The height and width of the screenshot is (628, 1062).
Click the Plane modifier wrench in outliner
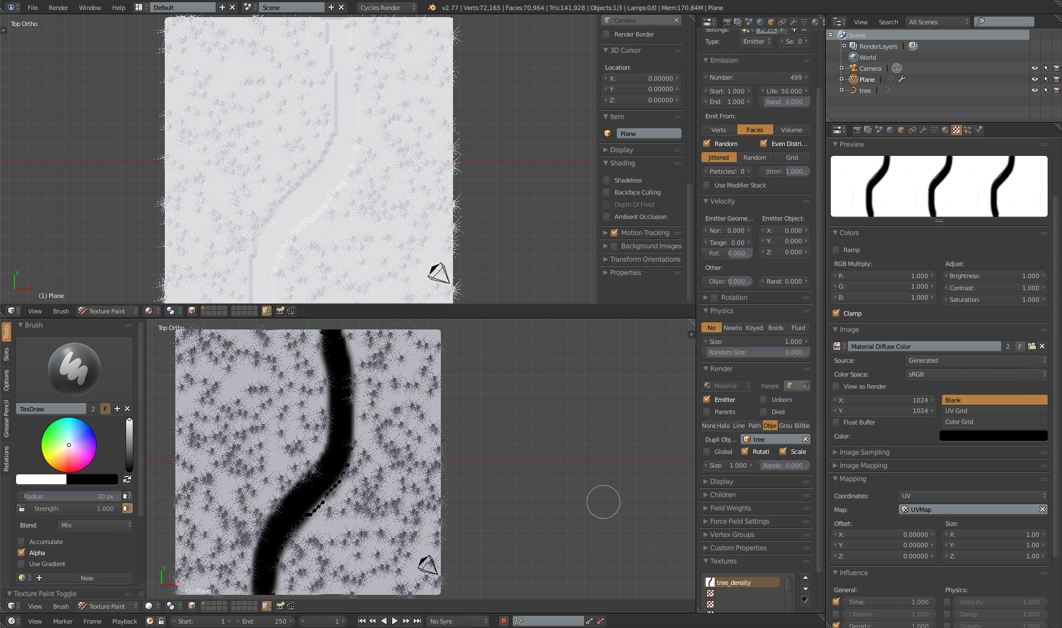coord(902,79)
